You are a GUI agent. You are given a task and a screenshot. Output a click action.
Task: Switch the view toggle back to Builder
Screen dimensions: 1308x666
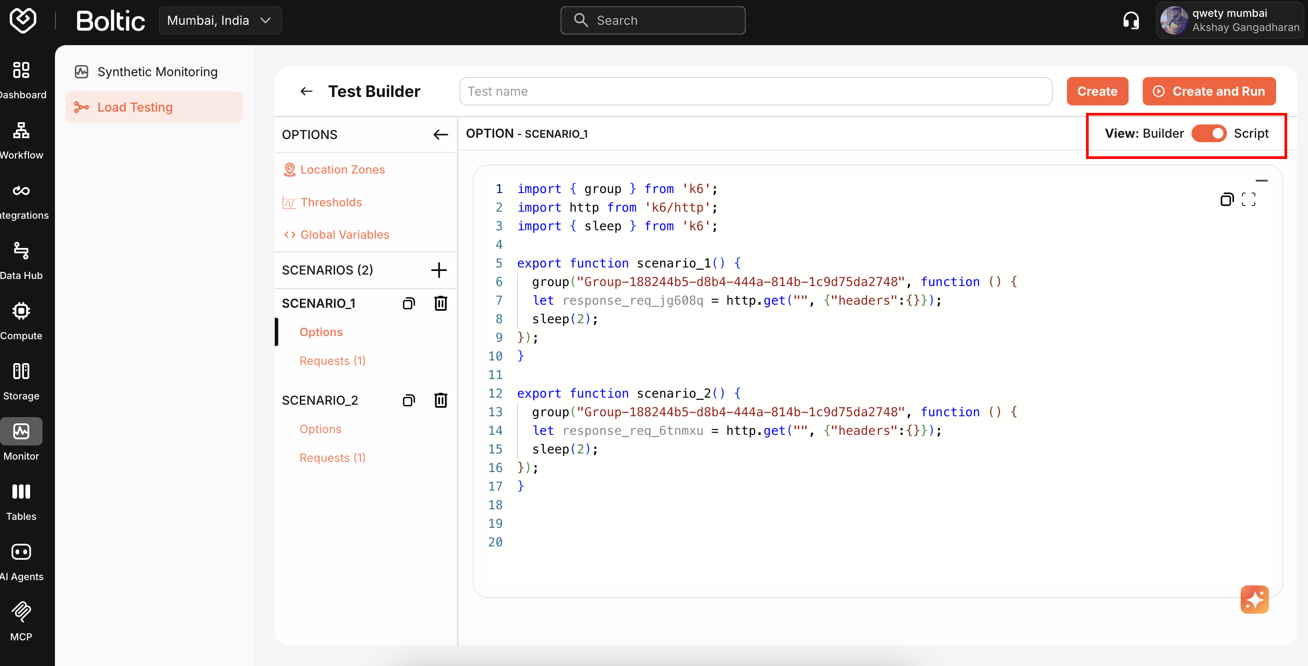[1210, 133]
